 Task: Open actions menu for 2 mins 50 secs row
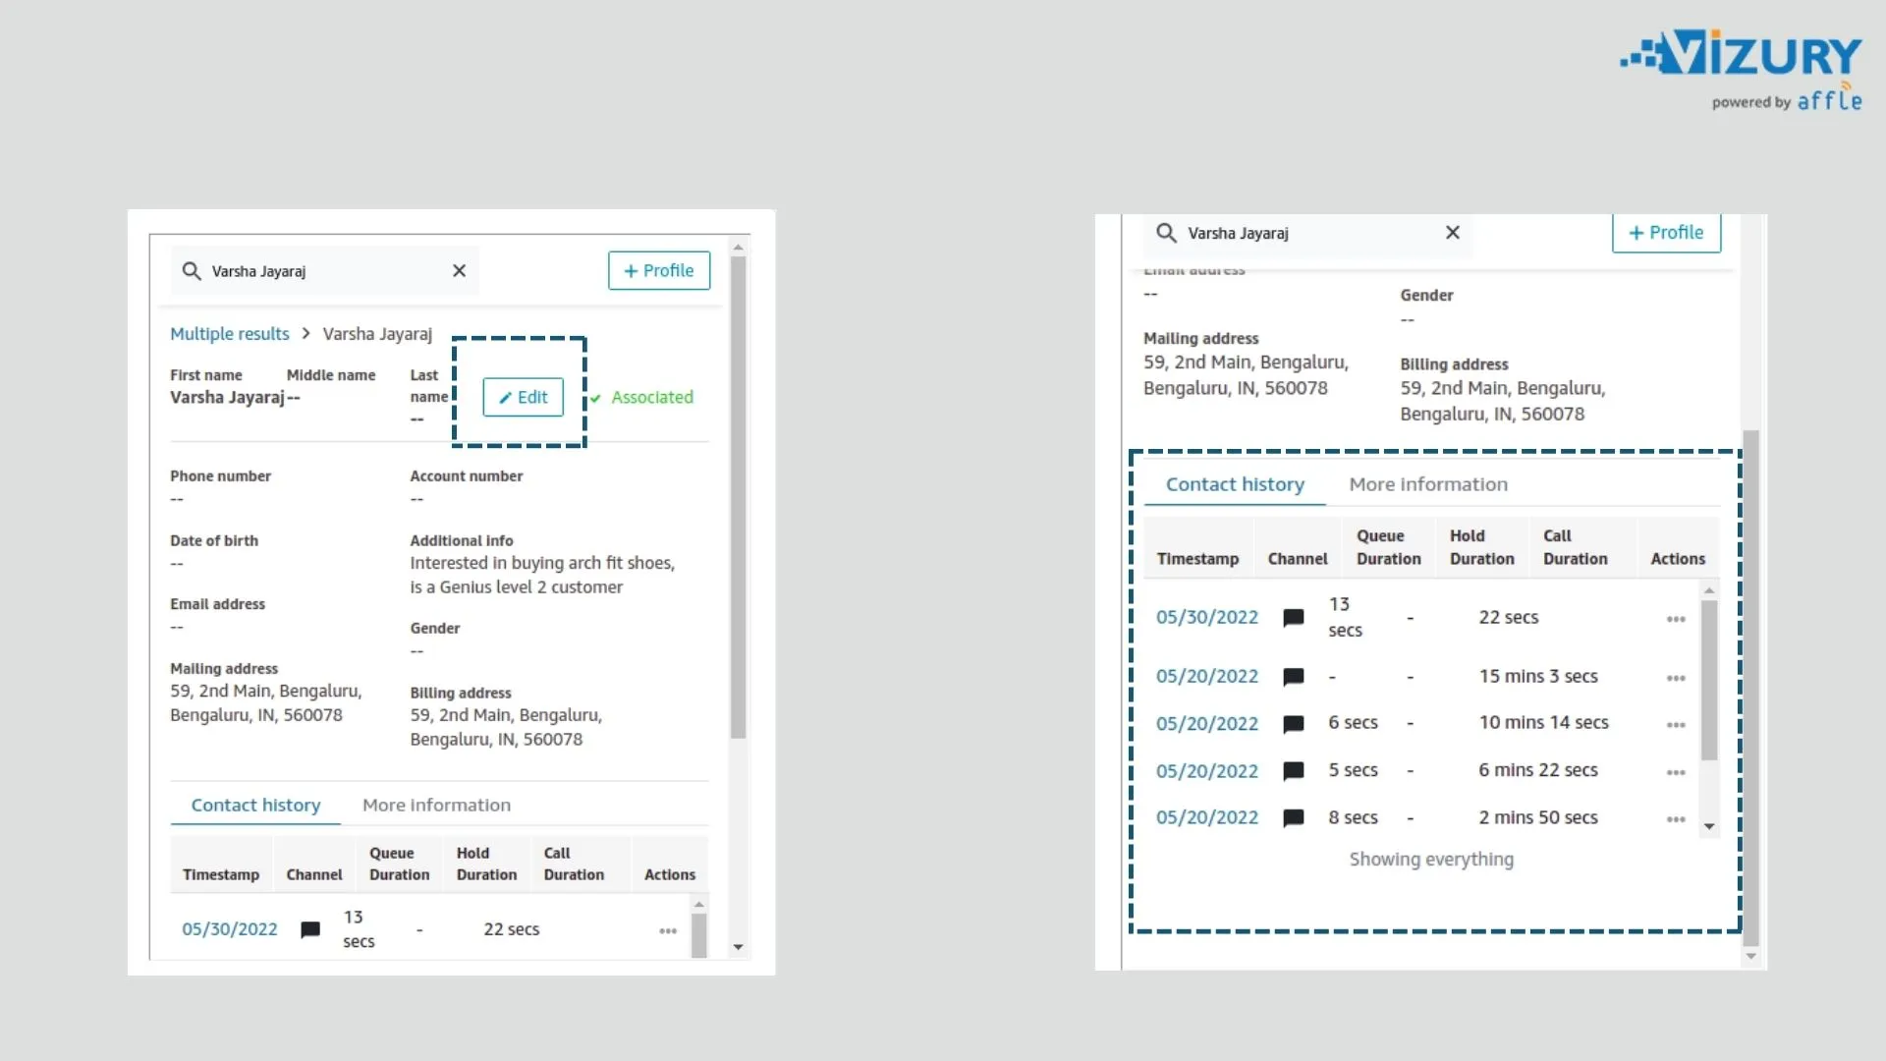click(x=1676, y=819)
